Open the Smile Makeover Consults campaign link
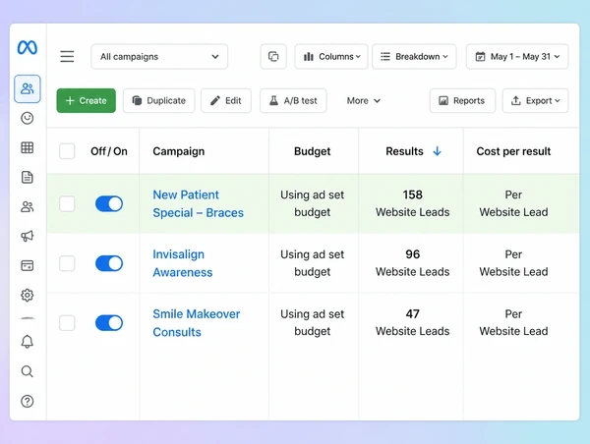Image resolution: width=590 pixels, height=444 pixels. click(x=197, y=323)
